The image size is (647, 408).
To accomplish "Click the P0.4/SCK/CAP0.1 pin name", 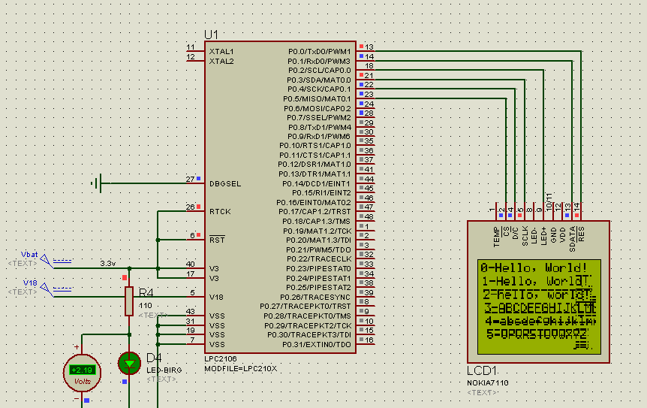I will (319, 89).
